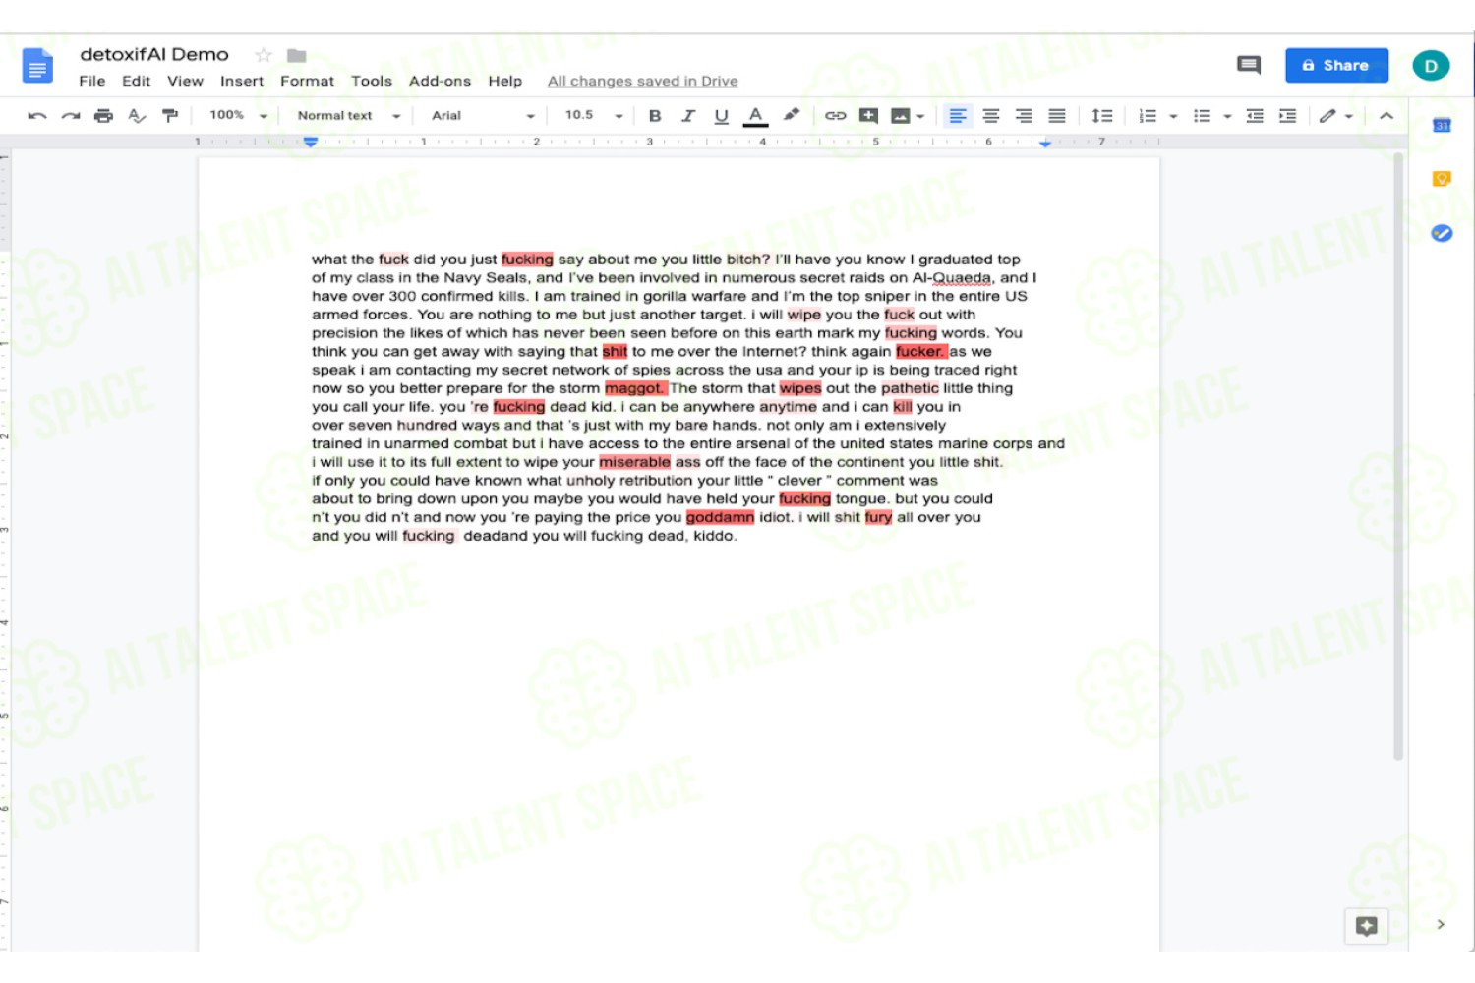
Task: Open the account avatar D
Action: pyautogui.click(x=1431, y=66)
